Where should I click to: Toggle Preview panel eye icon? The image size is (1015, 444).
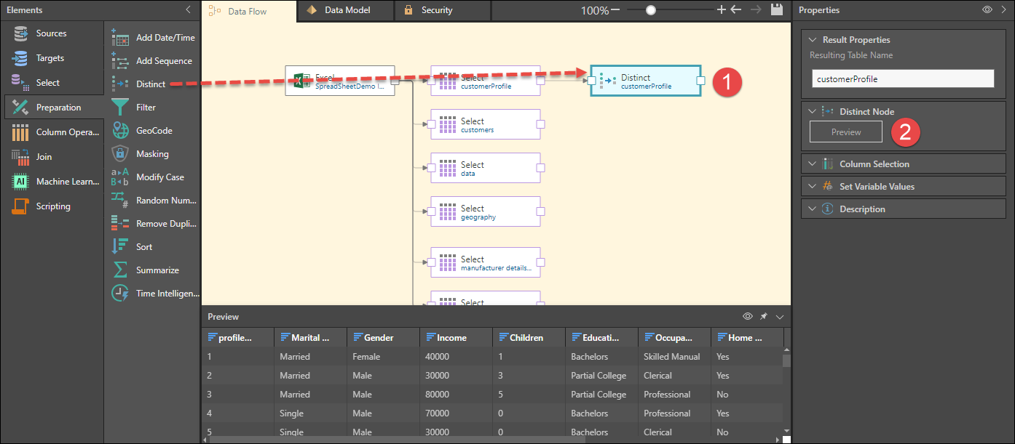coord(747,317)
